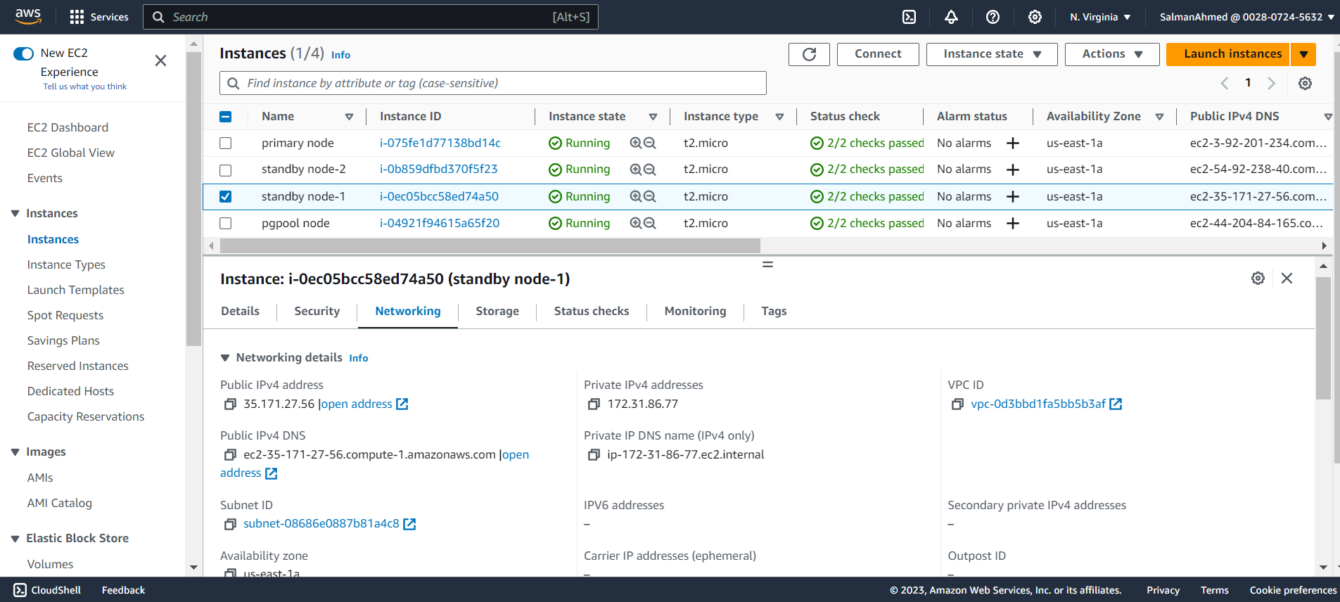The image size is (1340, 602).
Task: Select the primary node checkbox
Action: click(x=225, y=143)
